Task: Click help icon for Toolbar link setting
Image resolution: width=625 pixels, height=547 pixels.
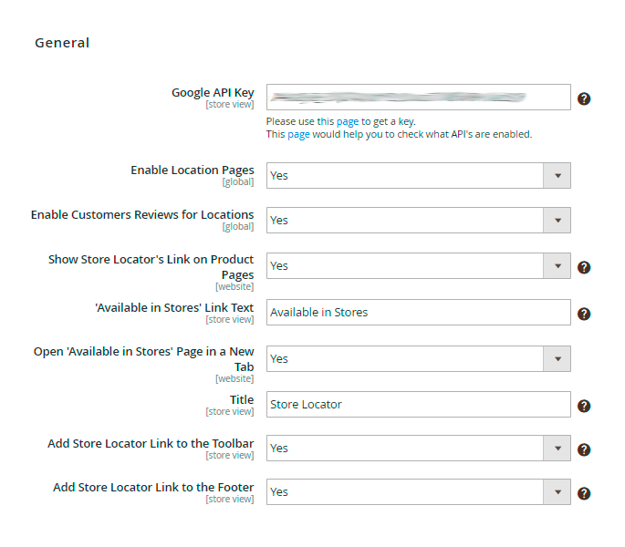Action: 584,449
